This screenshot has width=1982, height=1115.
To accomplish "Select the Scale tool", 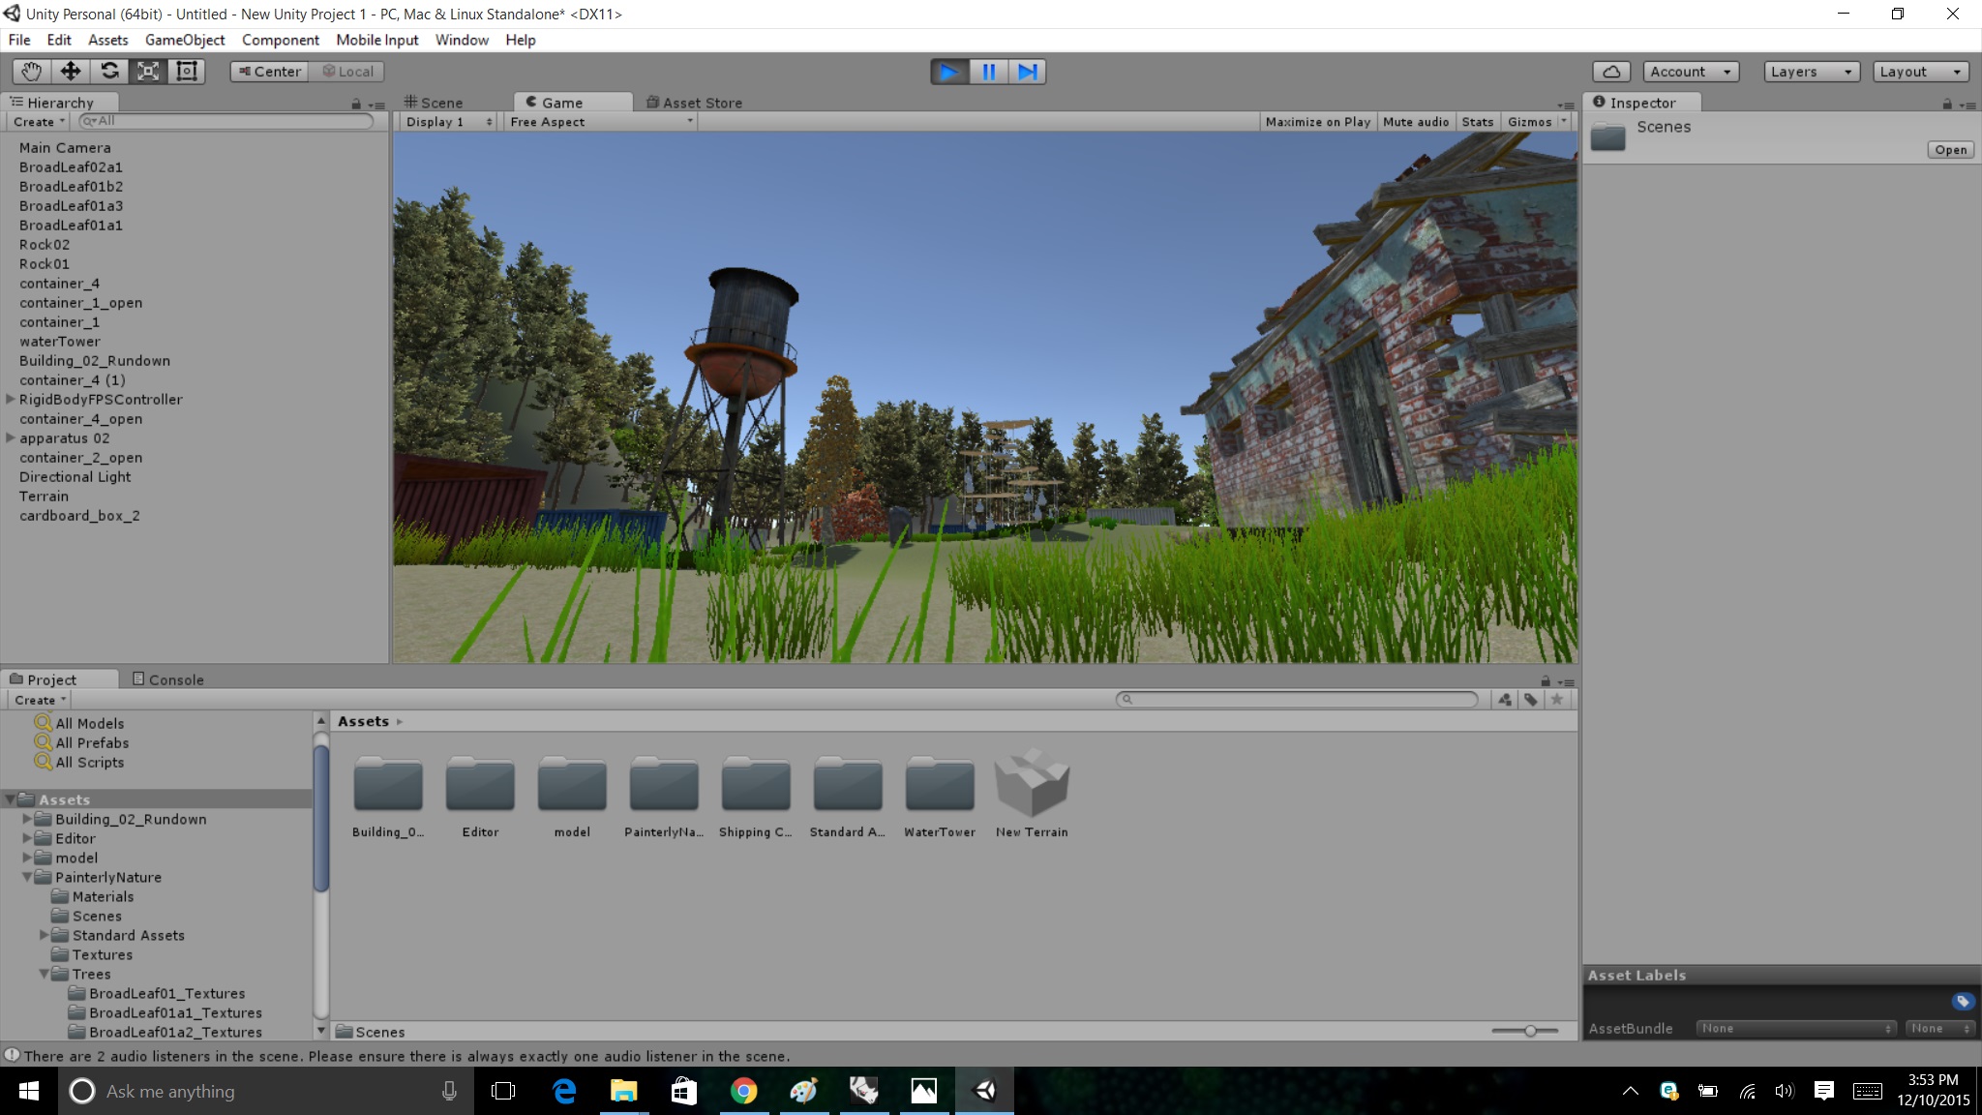I will [x=147, y=71].
